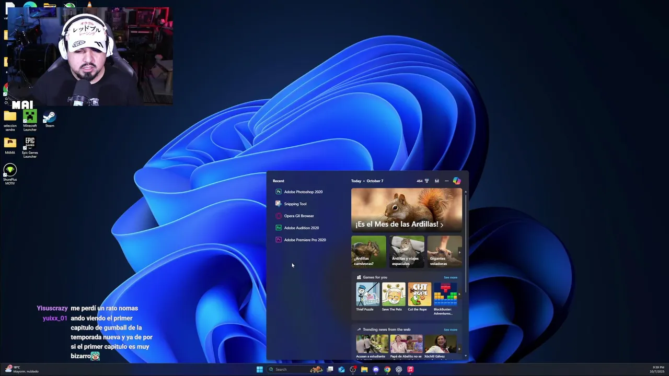Open the Gigantes voladoras card
Screen dimensions: 669x376
[444, 251]
